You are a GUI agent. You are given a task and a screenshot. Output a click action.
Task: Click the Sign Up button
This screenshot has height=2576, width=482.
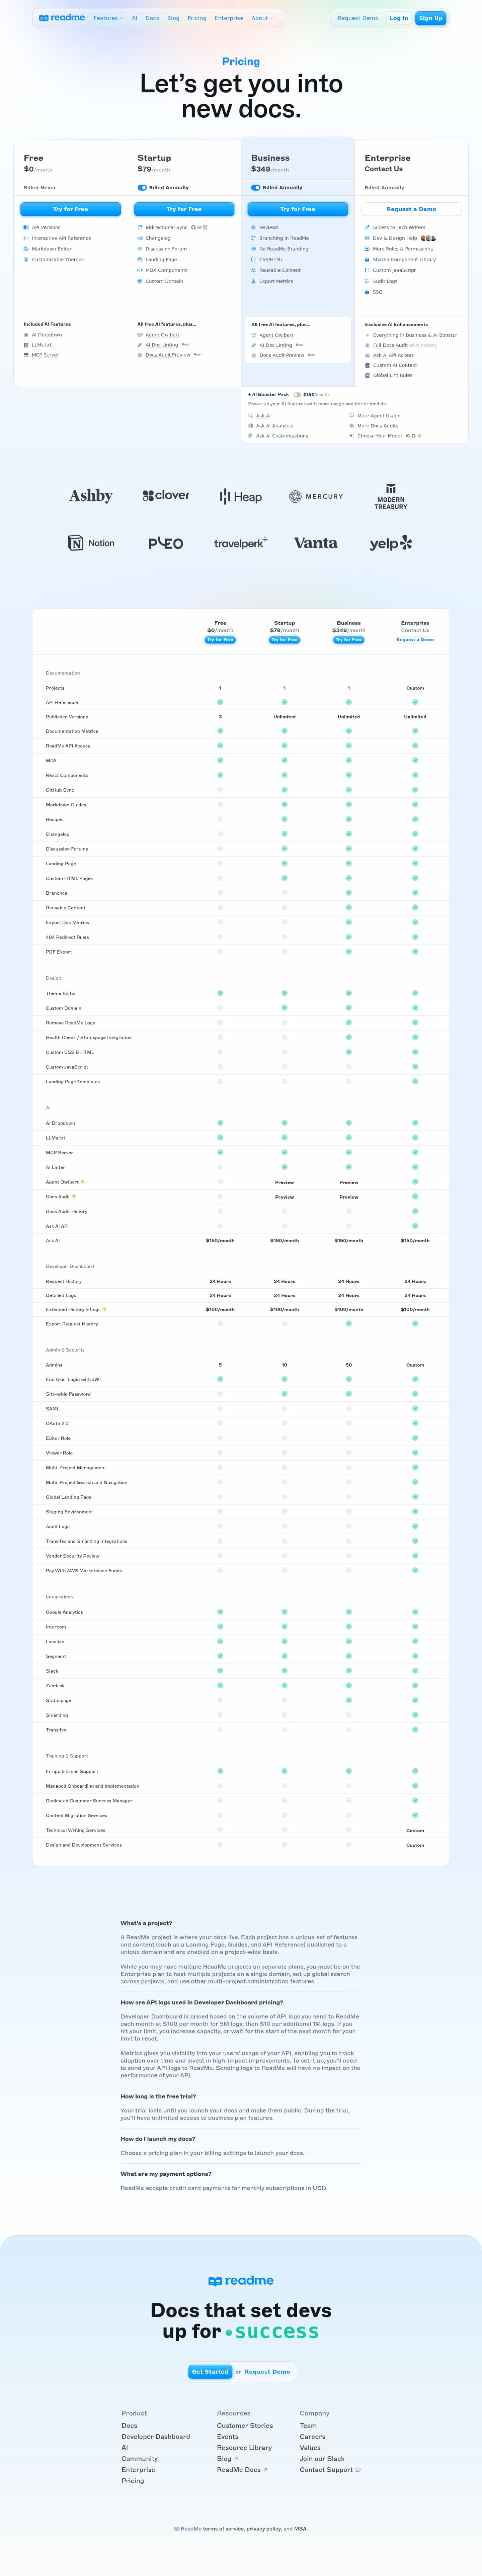point(430,18)
